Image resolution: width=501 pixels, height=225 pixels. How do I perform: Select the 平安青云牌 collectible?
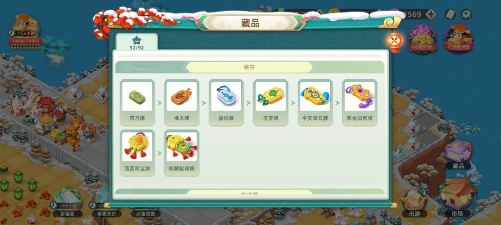[x=315, y=102]
